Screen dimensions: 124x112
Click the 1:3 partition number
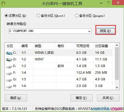[x=24, y=66]
